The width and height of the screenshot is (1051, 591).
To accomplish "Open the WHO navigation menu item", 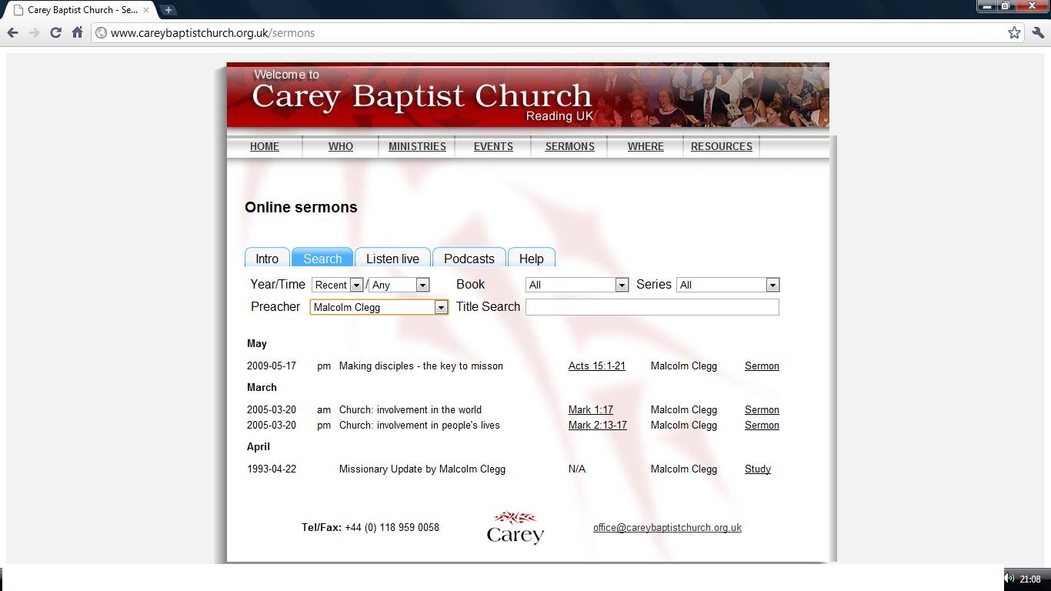I will coord(340,146).
